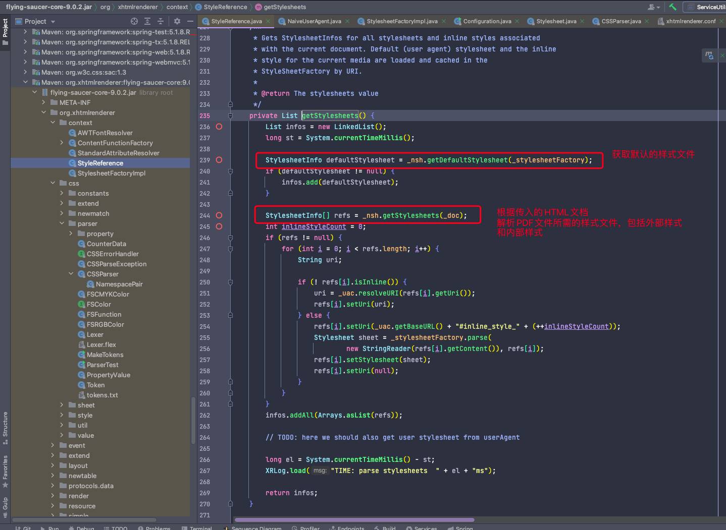The height and width of the screenshot is (530, 726).
Task: Switch to the Stylesheet.java tab
Action: 555,21
